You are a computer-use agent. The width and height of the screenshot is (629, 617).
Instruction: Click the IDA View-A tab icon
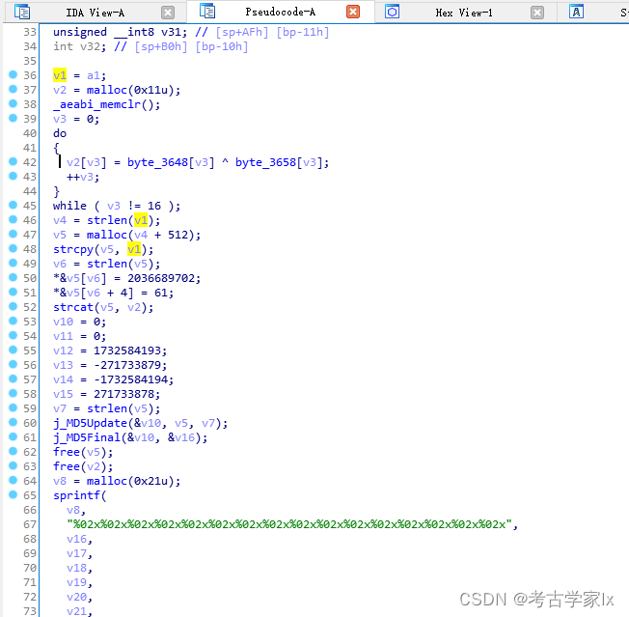[21, 12]
